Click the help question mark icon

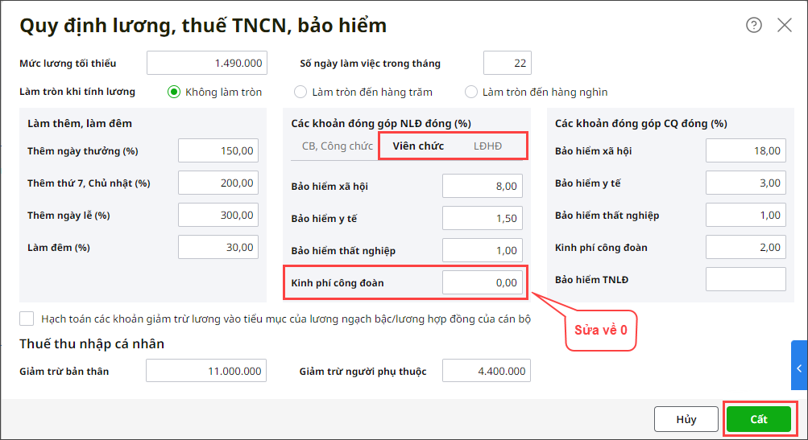[754, 25]
